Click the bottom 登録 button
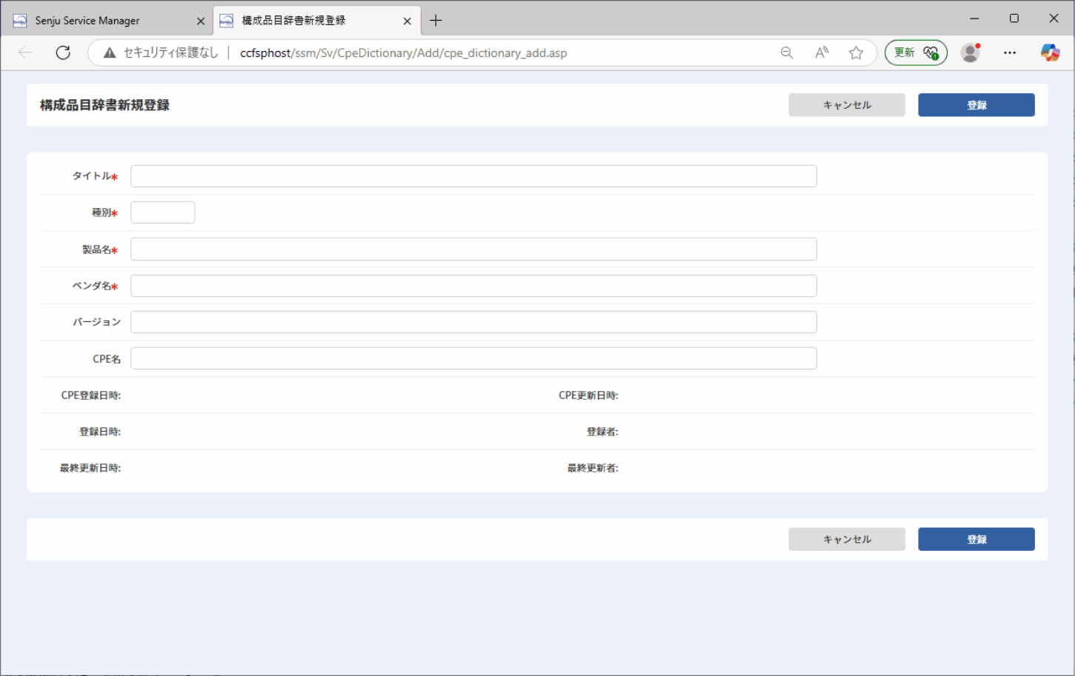This screenshot has height=676, width=1075. click(x=976, y=539)
